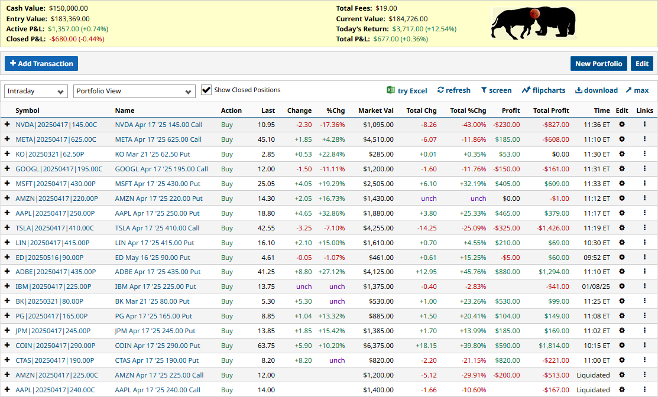This screenshot has width=658, height=397.
Task: Open links menu for IBM 225.00P row
Action: click(x=644, y=287)
